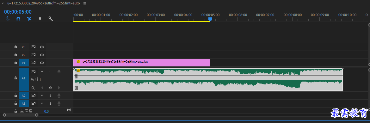Screen dimensions: 370x123
Task: Open A1 keyframe display dropdown
Action: tap(34, 88)
